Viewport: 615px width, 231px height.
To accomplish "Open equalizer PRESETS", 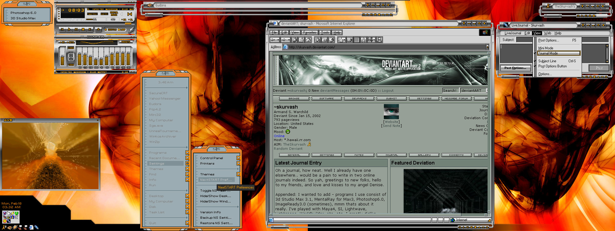I will point(126,42).
